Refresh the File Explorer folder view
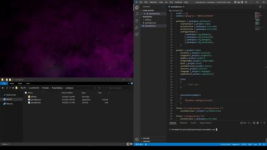Image resolution: width=267 pixels, height=150 pixels. [99, 88]
